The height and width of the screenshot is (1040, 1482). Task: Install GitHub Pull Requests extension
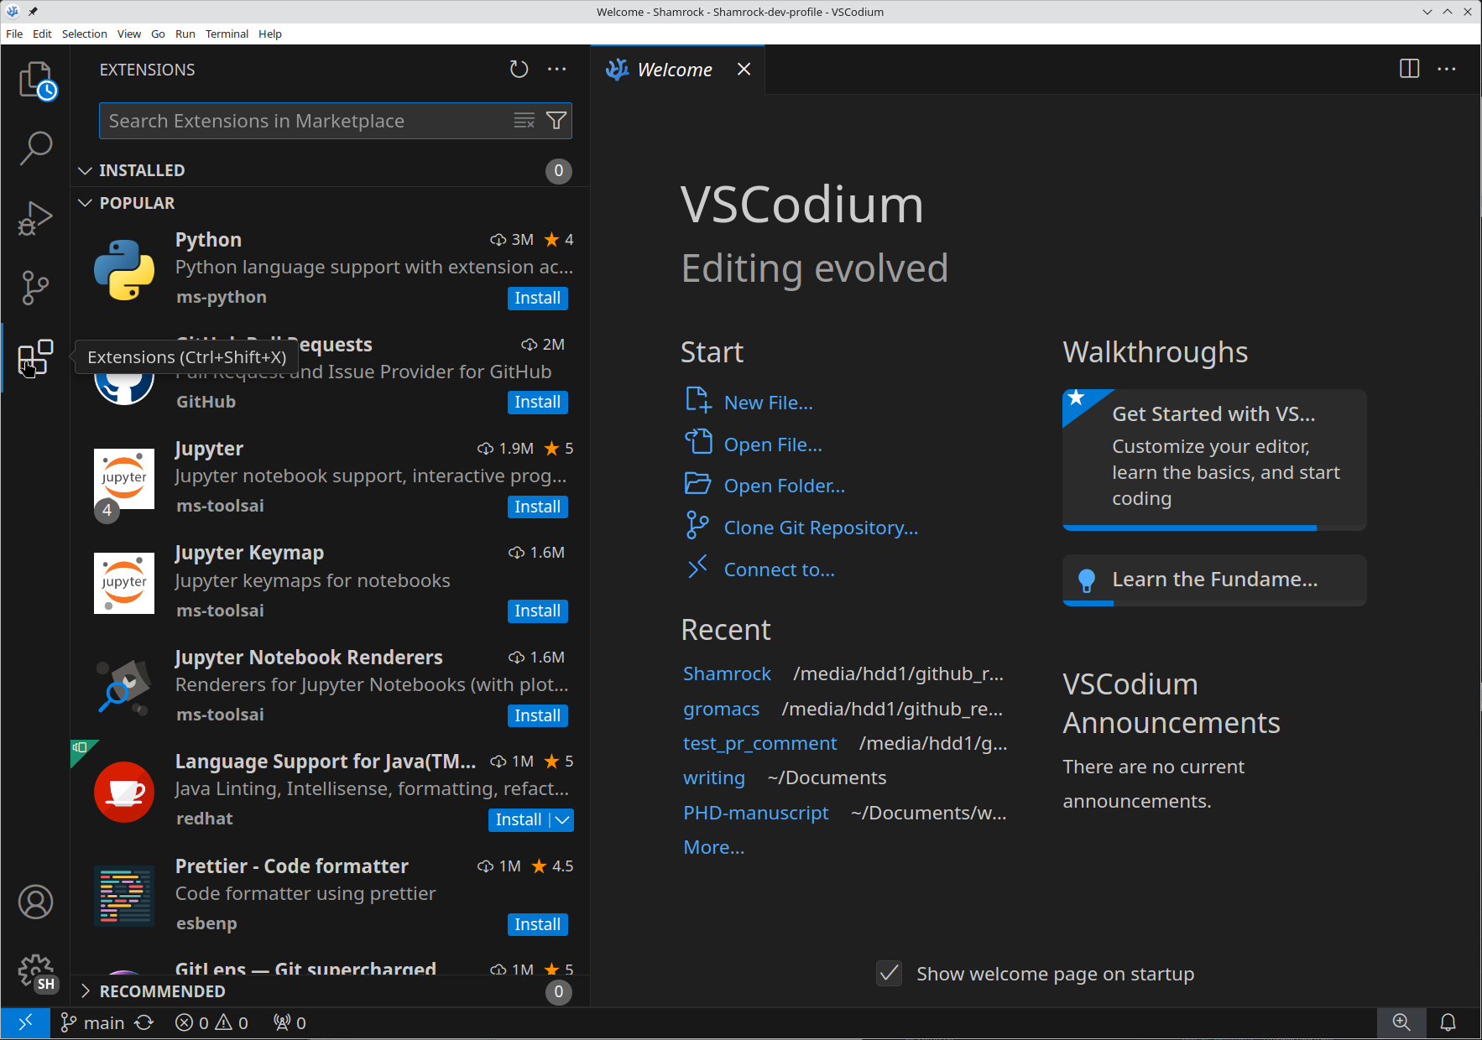[x=538, y=402]
